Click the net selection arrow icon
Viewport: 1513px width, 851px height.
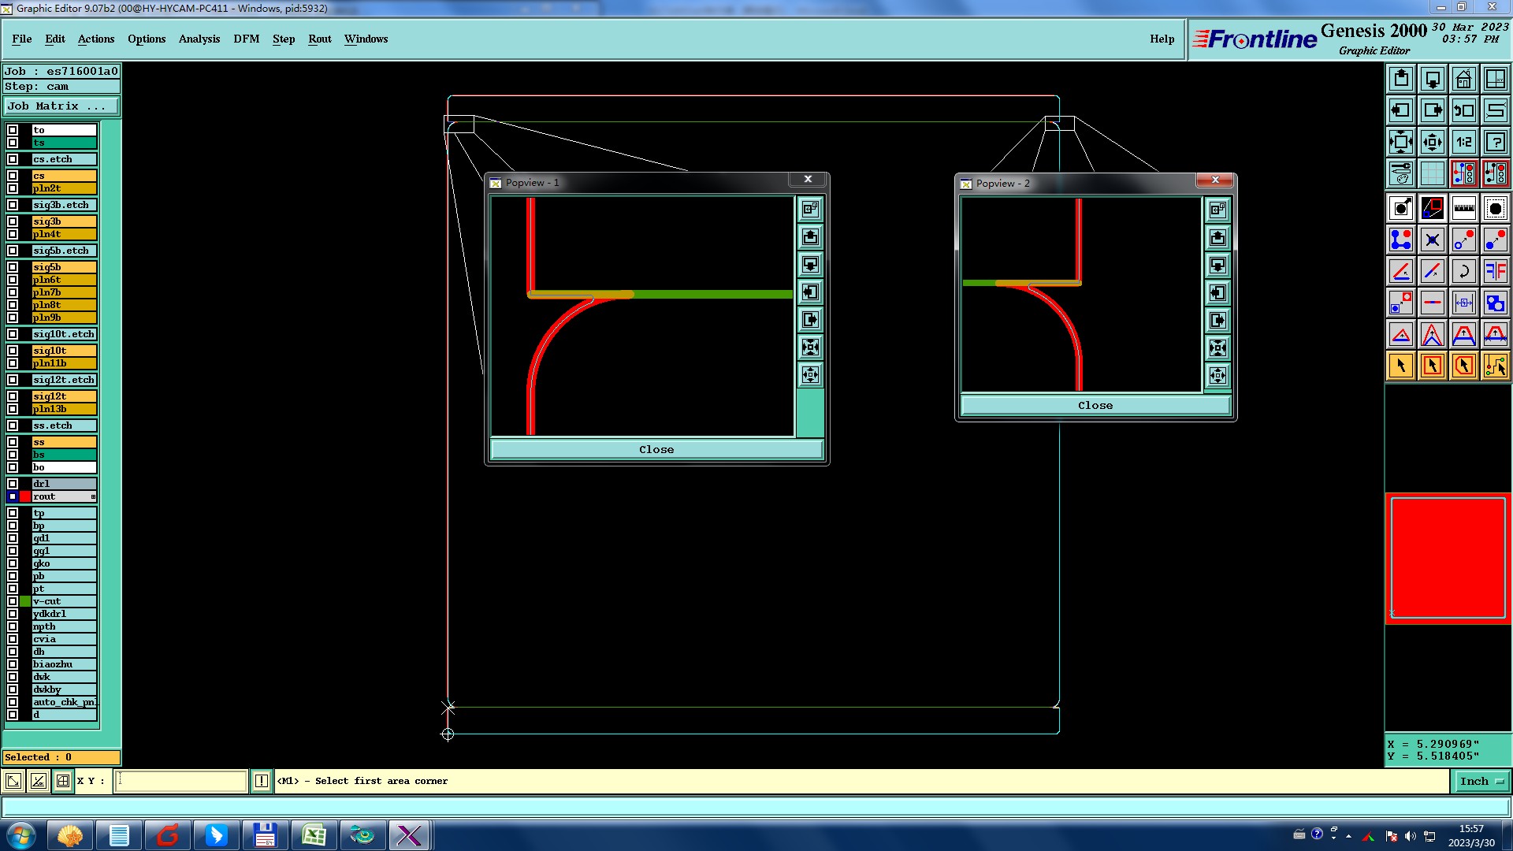1495,366
